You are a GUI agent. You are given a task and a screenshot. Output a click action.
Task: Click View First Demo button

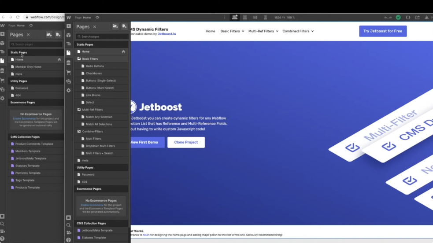(148, 142)
